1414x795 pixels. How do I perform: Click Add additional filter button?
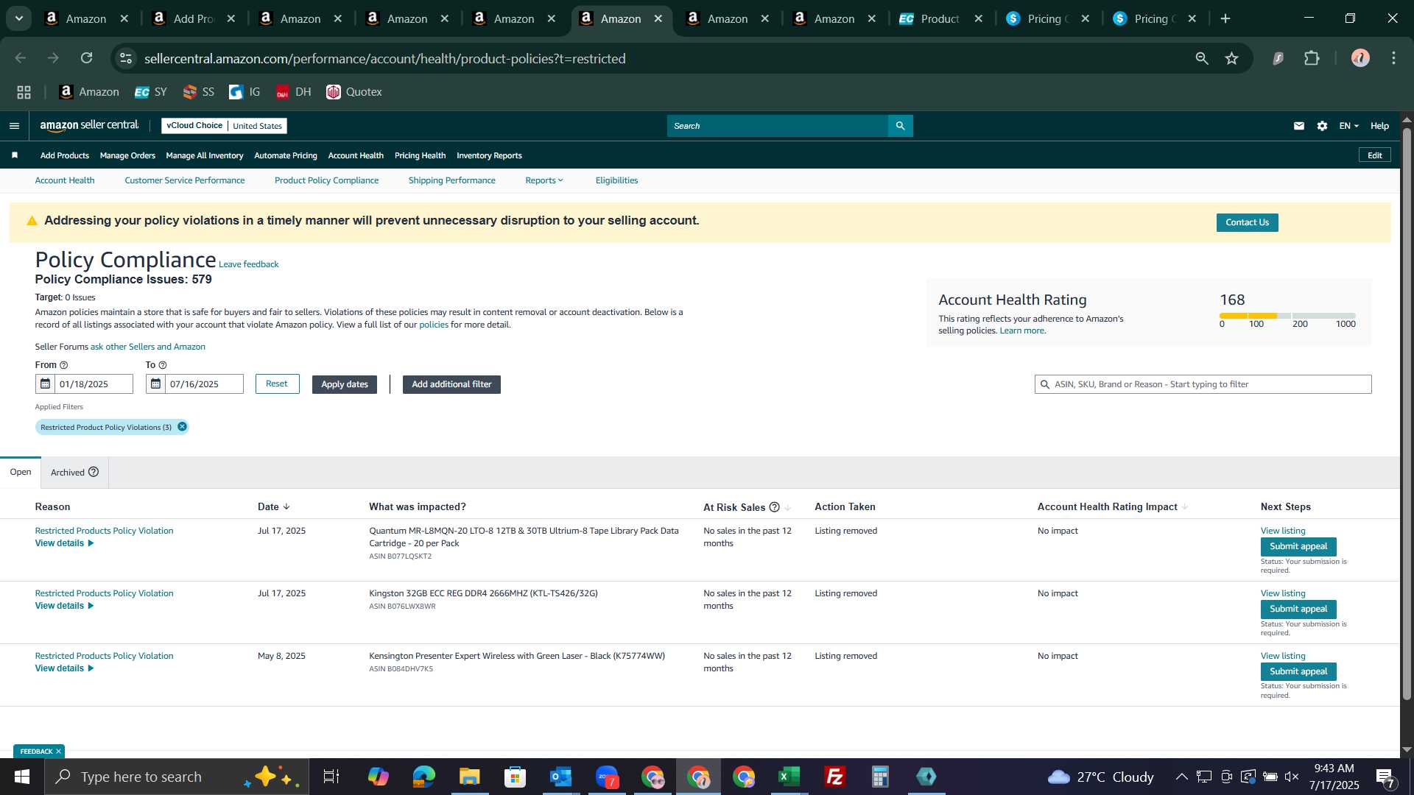pos(451,384)
